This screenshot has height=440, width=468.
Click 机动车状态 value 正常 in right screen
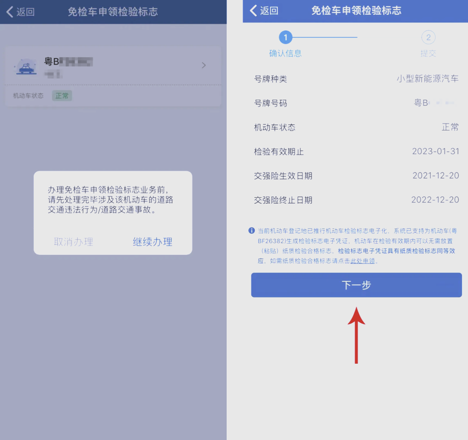coord(450,127)
